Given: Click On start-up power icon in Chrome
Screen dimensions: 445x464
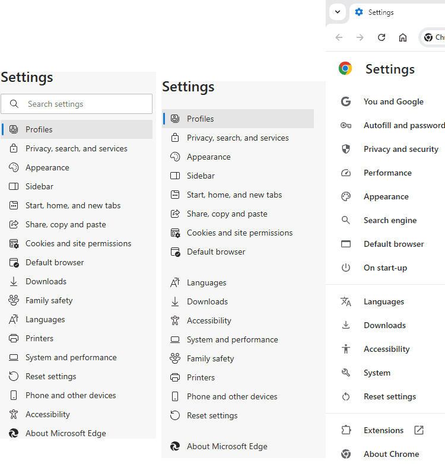Looking at the screenshot, I should pyautogui.click(x=345, y=268).
